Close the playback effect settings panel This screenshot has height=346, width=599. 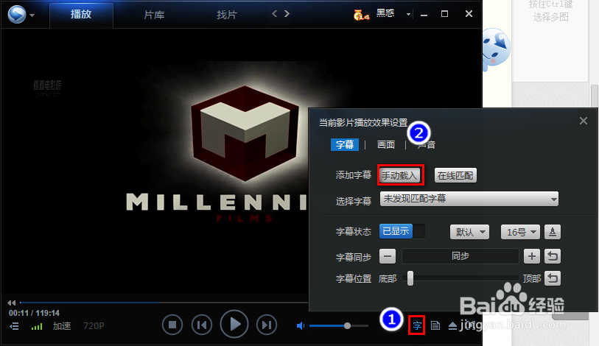point(584,121)
